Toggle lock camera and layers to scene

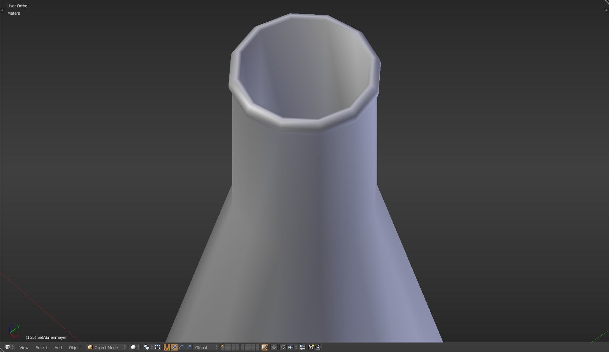tap(265, 347)
